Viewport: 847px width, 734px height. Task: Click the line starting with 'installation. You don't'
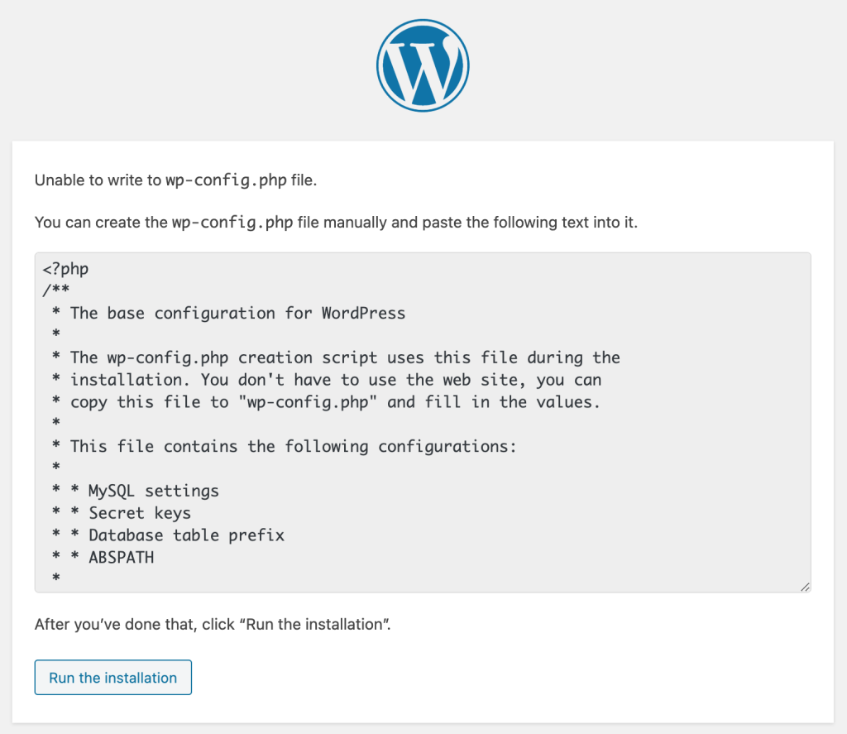335,380
